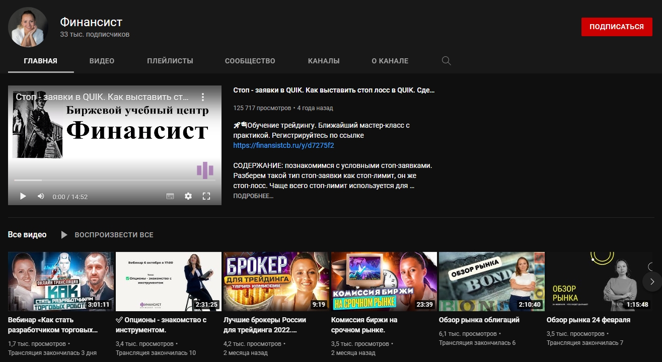662x362 pixels.
Task: Open title Комиссия биржи на срочном рынке
Action: (x=364, y=325)
